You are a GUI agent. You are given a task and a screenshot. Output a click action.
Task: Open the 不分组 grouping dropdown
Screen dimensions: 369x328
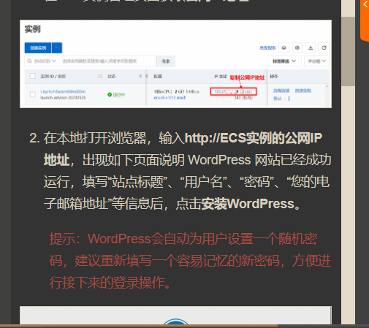tap(316, 61)
